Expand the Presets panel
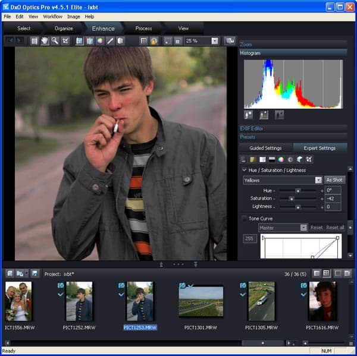This screenshot has height=356, width=357. [x=293, y=137]
